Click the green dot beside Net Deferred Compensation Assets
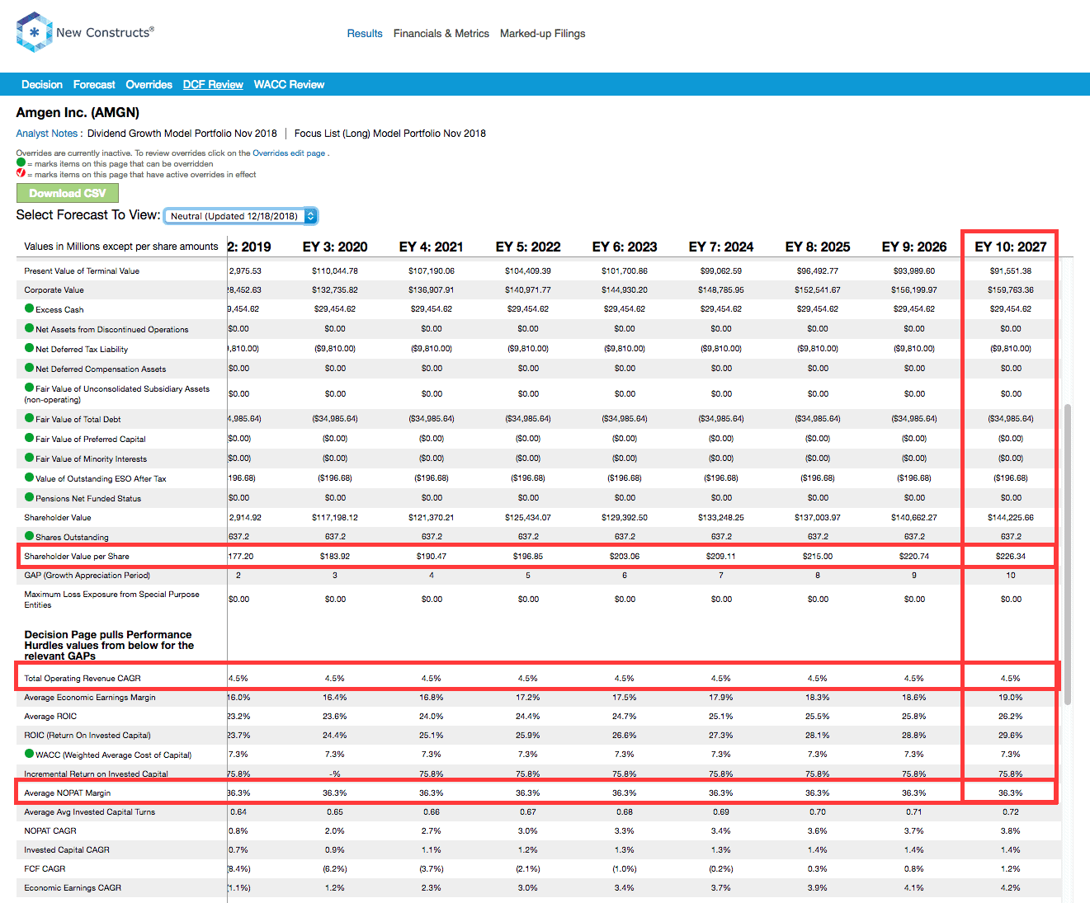Screen dimensions: 1090x903 pos(29,368)
